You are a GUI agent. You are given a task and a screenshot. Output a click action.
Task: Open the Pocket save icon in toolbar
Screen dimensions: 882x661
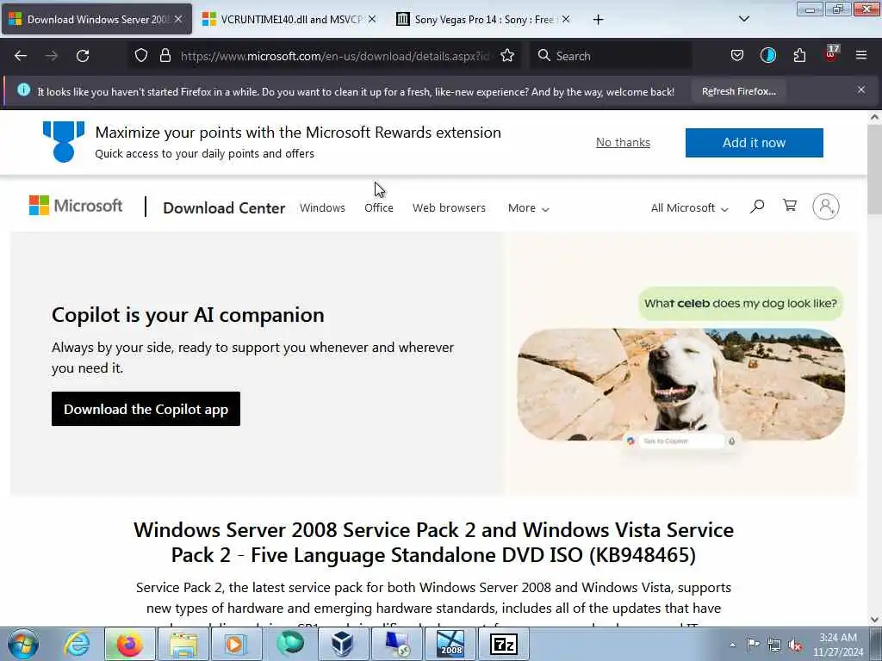pos(737,56)
